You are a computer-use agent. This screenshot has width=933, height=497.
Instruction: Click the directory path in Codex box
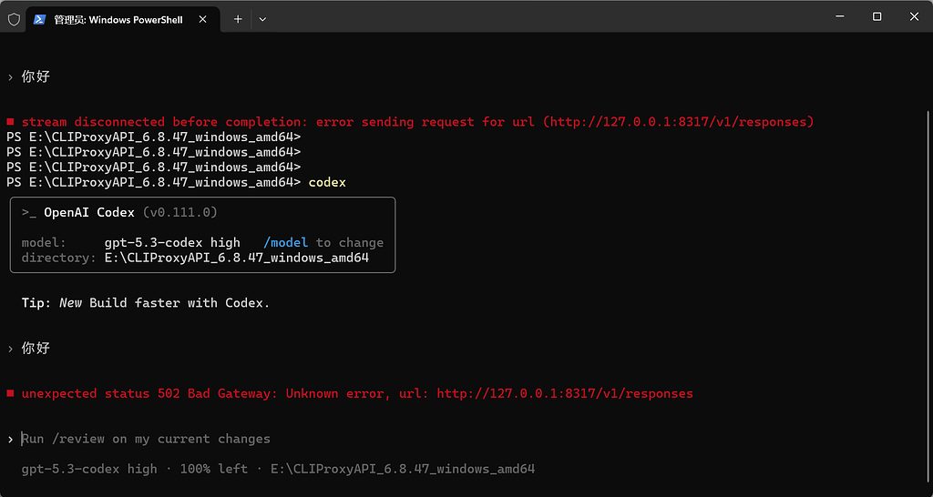pyautogui.click(x=237, y=258)
